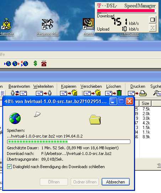The image size is (161, 193).
Task: Click the yellow folder icon in download dialog
Action: tap(95, 120)
